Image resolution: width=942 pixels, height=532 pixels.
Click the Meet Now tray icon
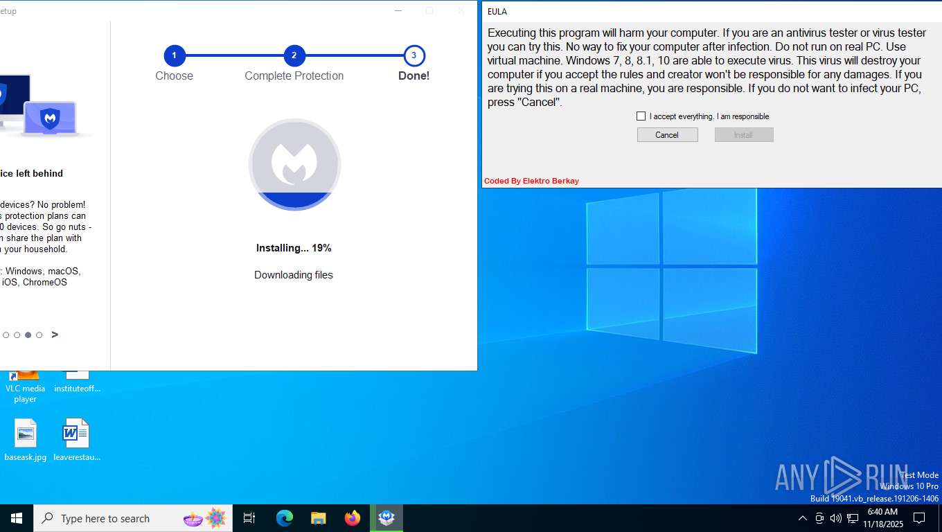819,518
